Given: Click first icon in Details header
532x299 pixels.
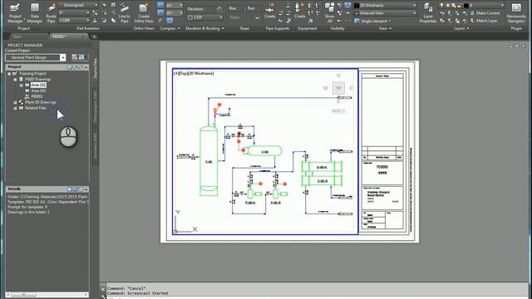Looking at the screenshot, I should [x=70, y=189].
